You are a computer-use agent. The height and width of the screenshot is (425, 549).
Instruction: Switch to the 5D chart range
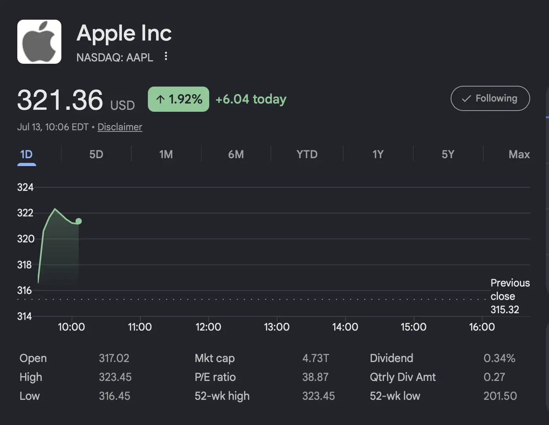click(96, 154)
